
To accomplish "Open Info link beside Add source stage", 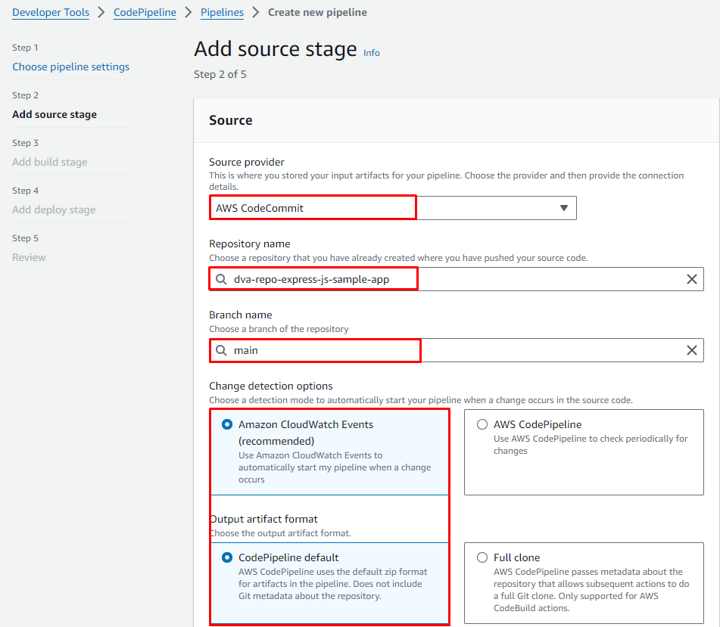I will pyautogui.click(x=372, y=53).
